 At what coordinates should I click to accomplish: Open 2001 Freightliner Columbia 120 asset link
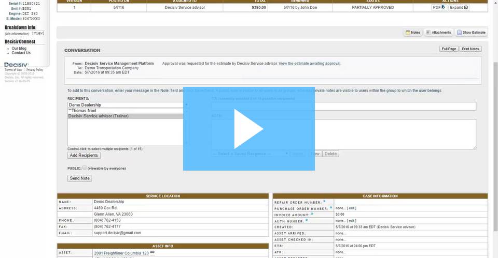pyautogui.click(x=121, y=253)
